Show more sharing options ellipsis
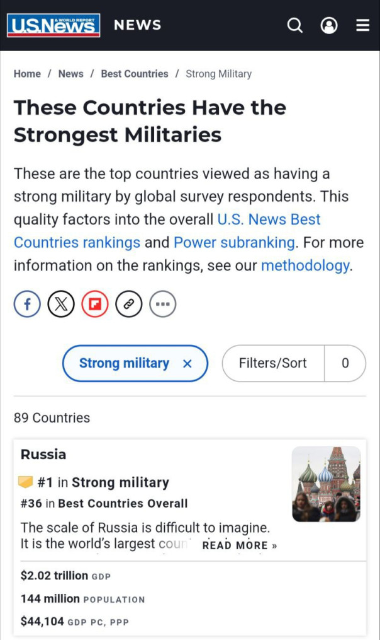The width and height of the screenshot is (380, 640). [x=163, y=305]
